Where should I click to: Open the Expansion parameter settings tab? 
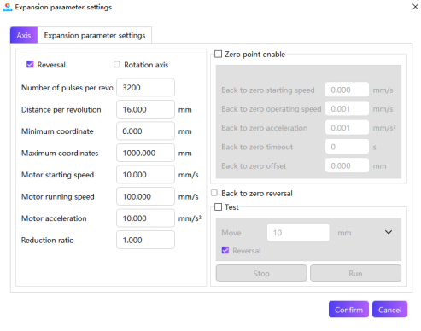95,35
